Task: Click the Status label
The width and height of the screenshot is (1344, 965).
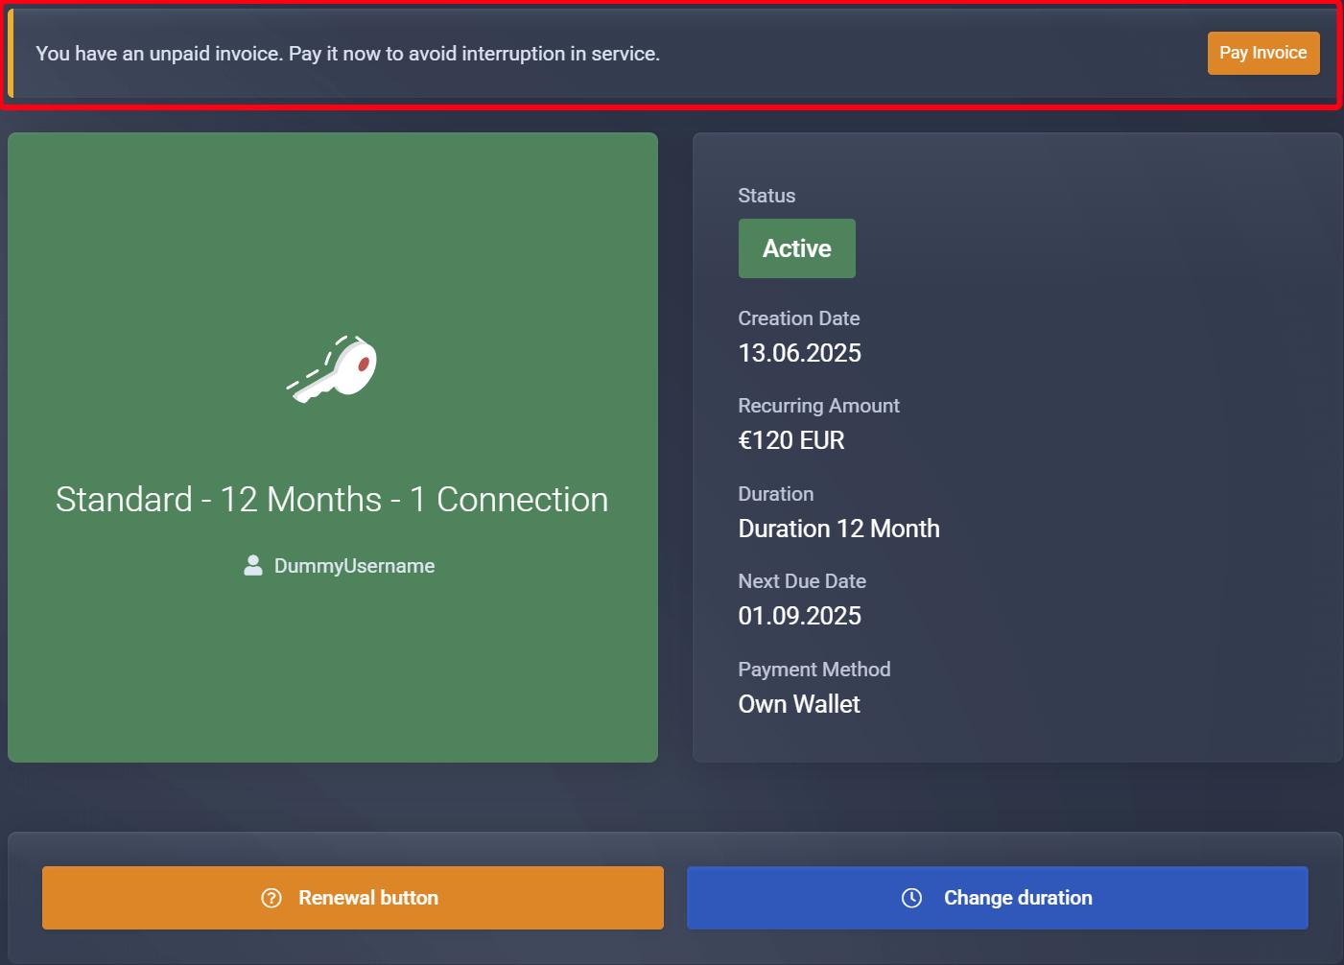Action: tap(766, 196)
